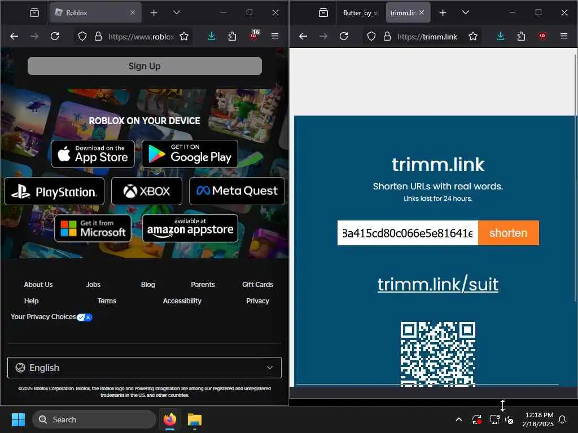The width and height of the screenshot is (578, 433).
Task: Open the Privacy footer link
Action: click(257, 301)
